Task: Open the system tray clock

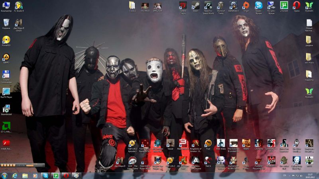Action: coord(310,176)
